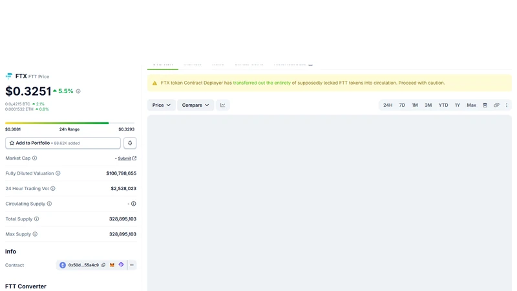Click the $0.3293 range high value

click(127, 129)
